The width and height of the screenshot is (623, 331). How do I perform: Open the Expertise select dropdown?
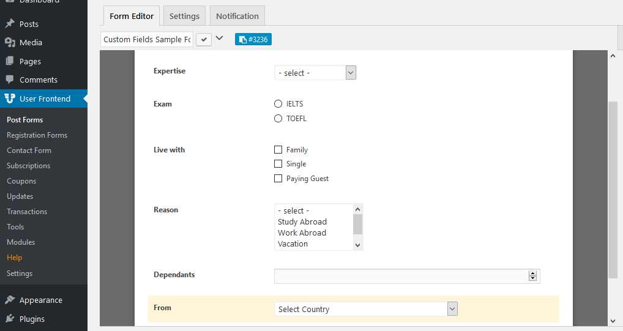click(315, 73)
